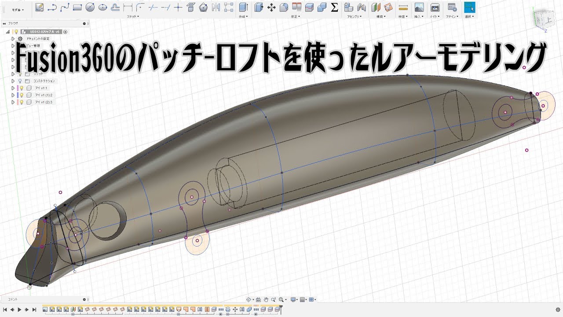Viewport: 563px width, 317px height.
Task: Choose the sketch Point tool
Action: pos(178,7)
